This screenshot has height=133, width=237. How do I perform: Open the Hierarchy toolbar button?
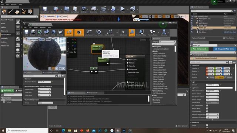coord(164,33)
